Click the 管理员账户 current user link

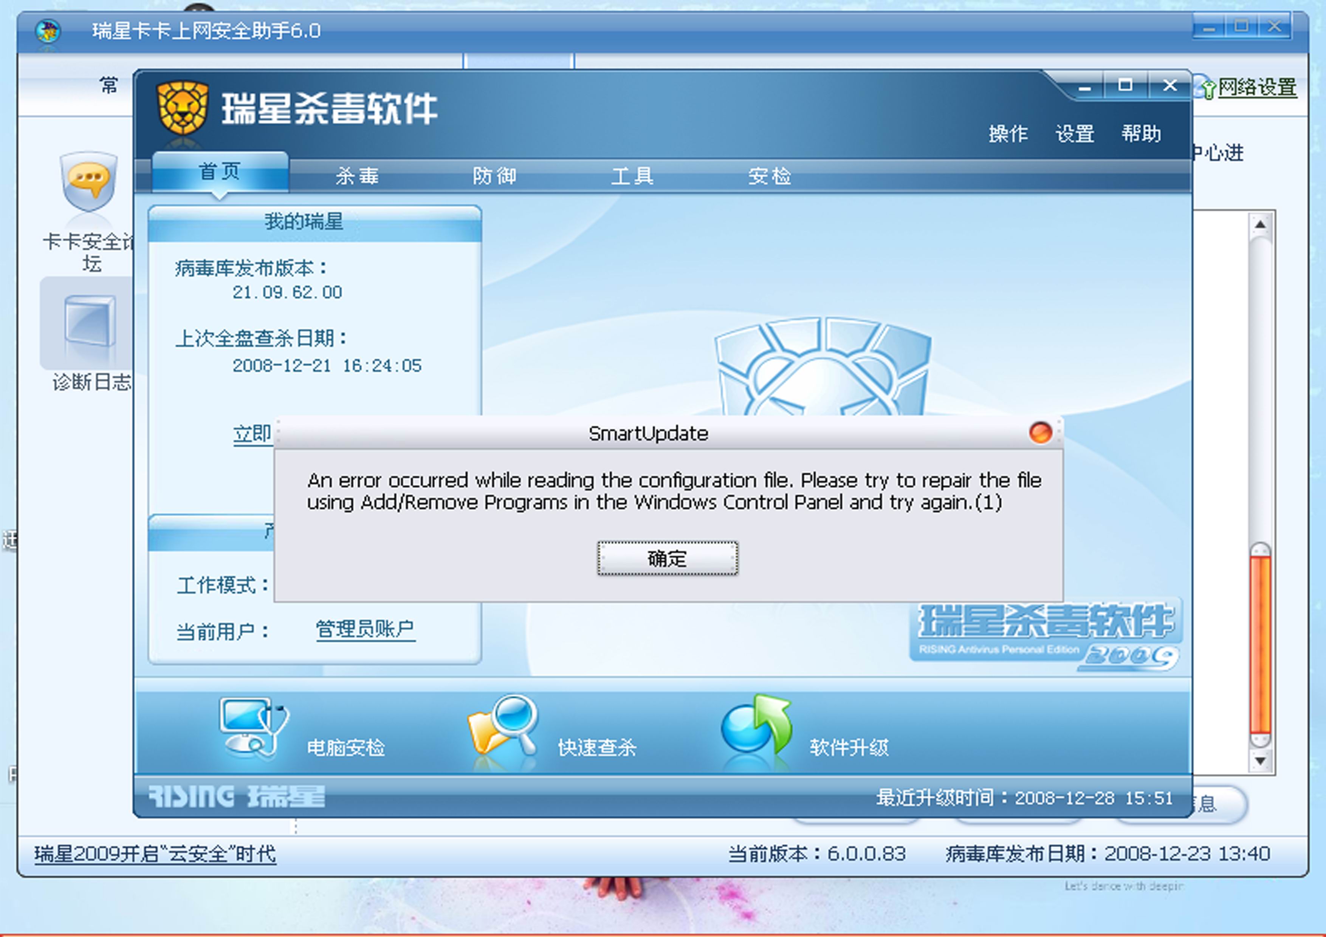point(365,629)
